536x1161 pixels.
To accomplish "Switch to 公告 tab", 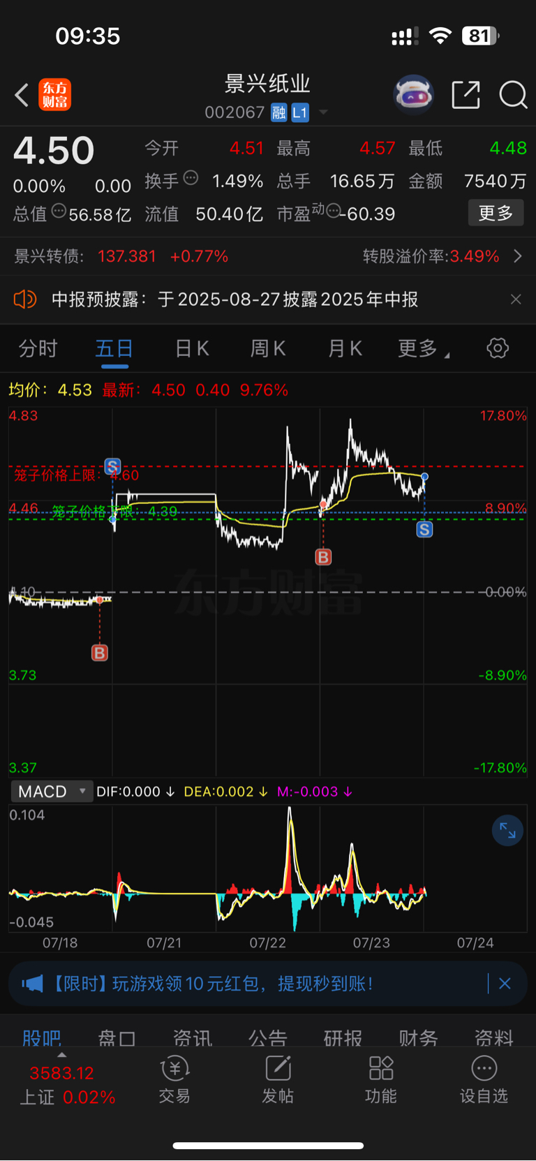I will coord(267,1038).
